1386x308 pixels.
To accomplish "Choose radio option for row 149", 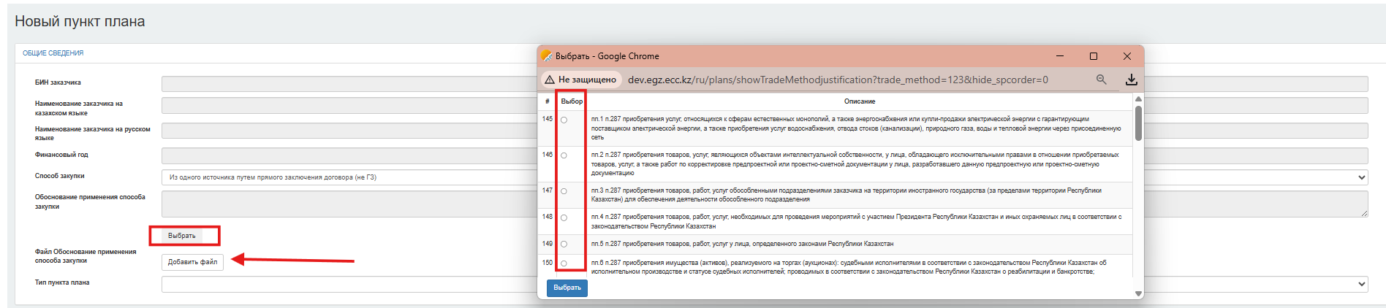I will (x=564, y=245).
